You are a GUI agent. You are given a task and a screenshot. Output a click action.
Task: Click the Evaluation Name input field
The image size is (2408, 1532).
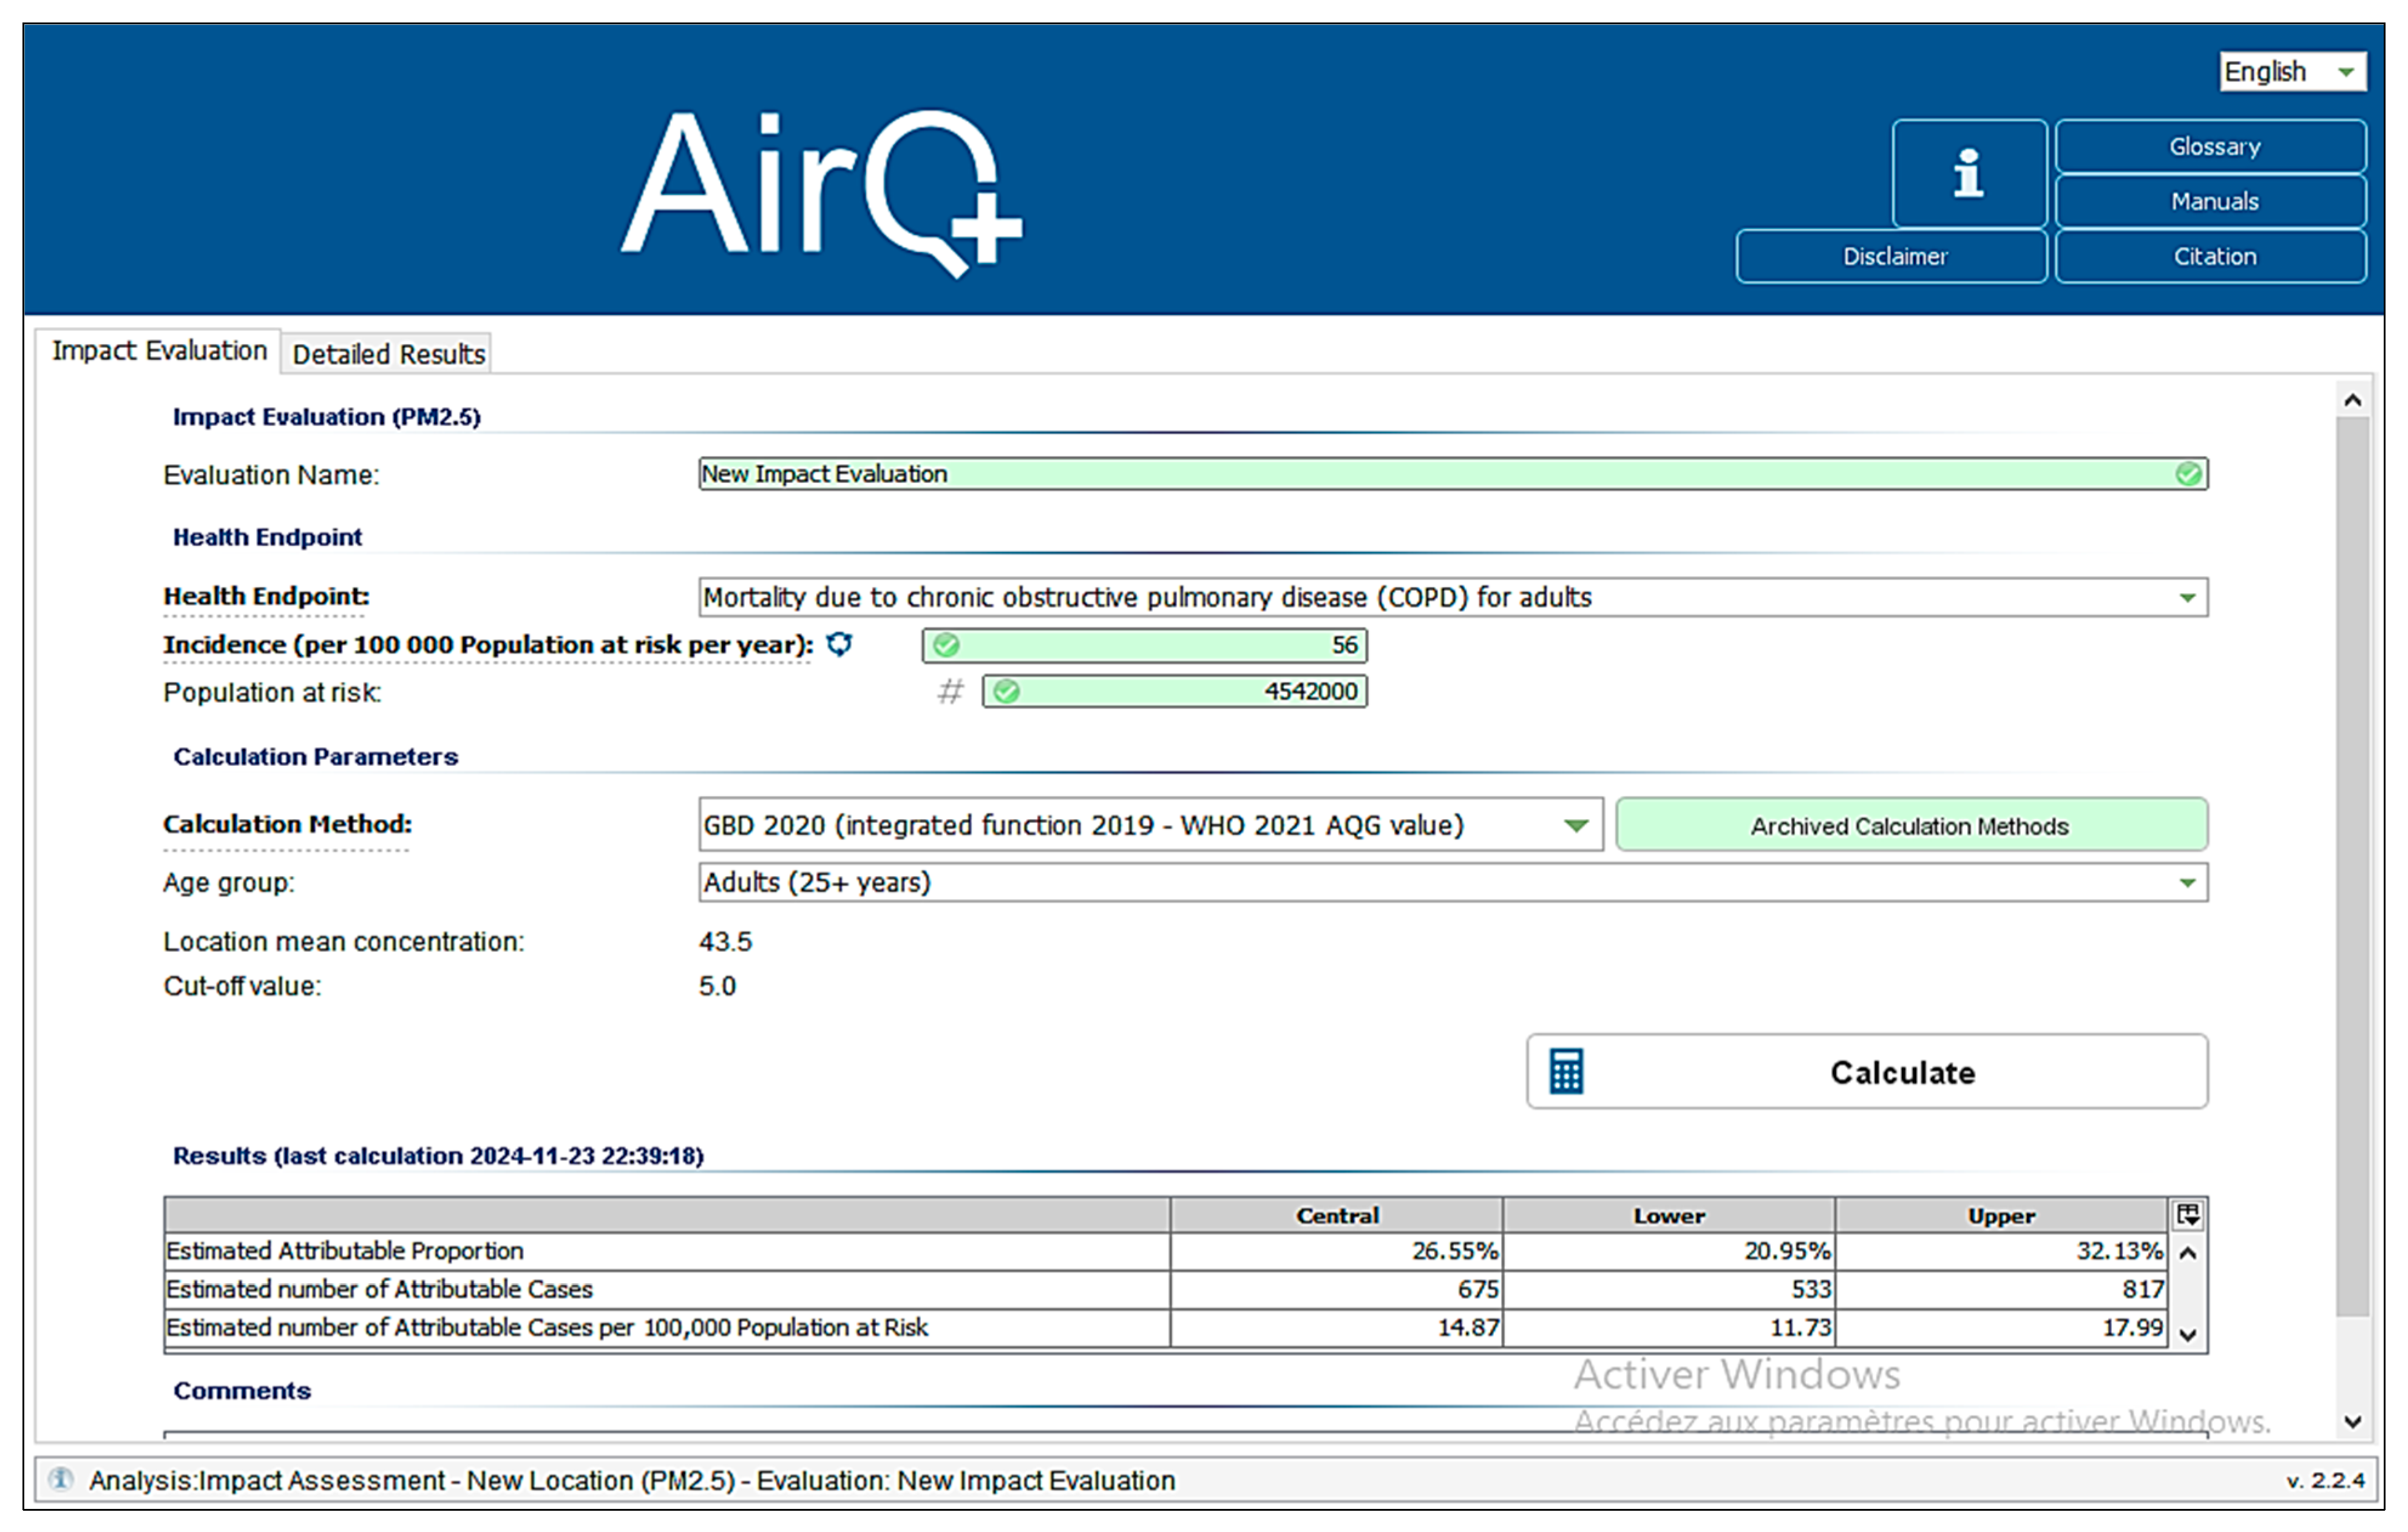[x=1400, y=473]
